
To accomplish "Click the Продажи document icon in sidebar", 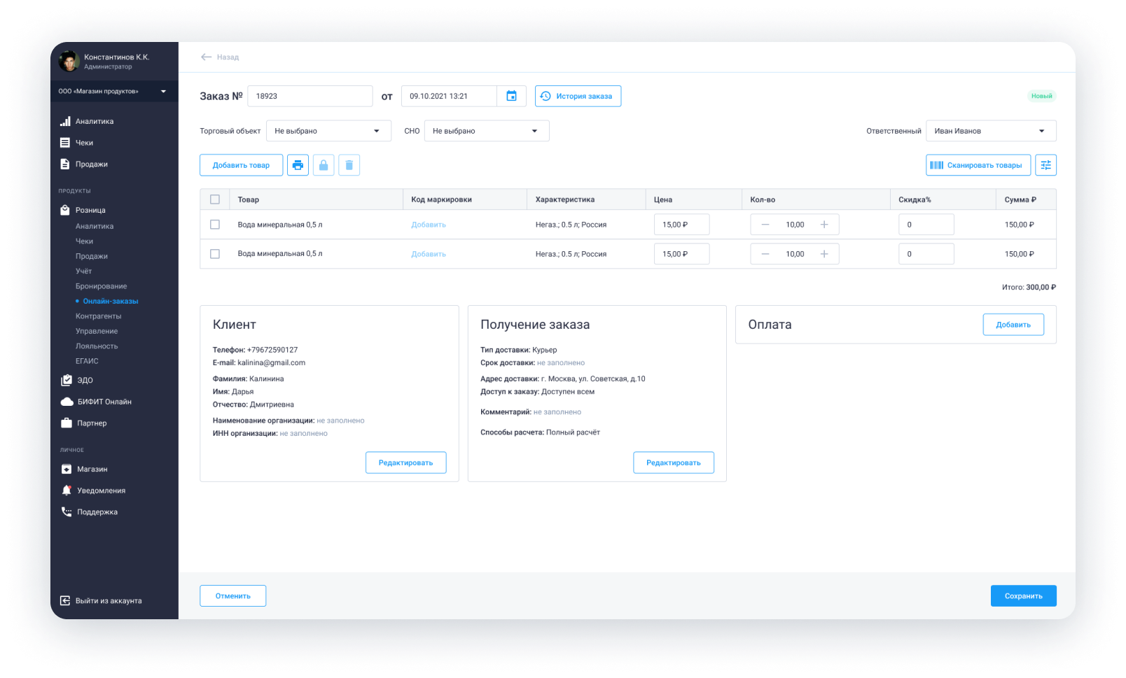I will click(x=65, y=164).
